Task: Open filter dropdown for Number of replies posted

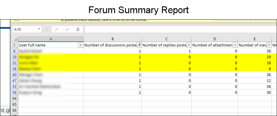Action: [189, 45]
